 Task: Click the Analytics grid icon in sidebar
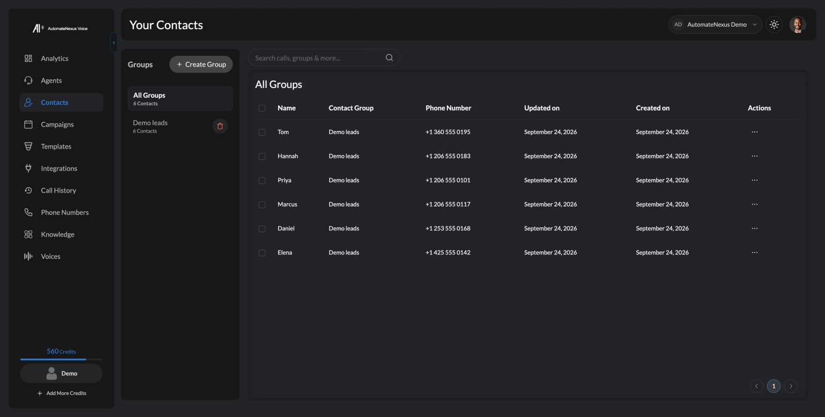click(28, 58)
